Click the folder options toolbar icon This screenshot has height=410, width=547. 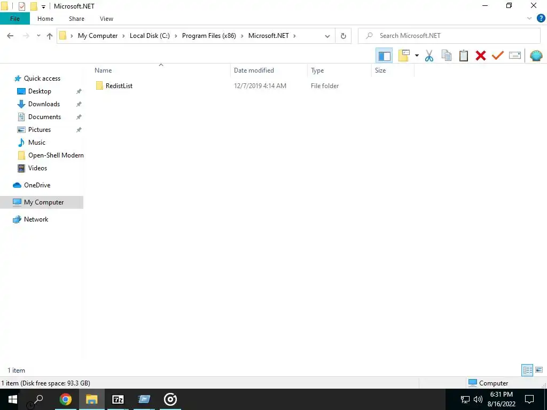click(x=404, y=56)
